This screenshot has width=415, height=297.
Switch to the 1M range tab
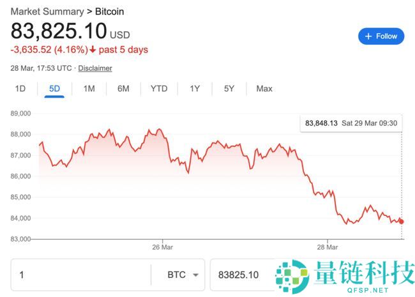pyautogui.click(x=89, y=89)
